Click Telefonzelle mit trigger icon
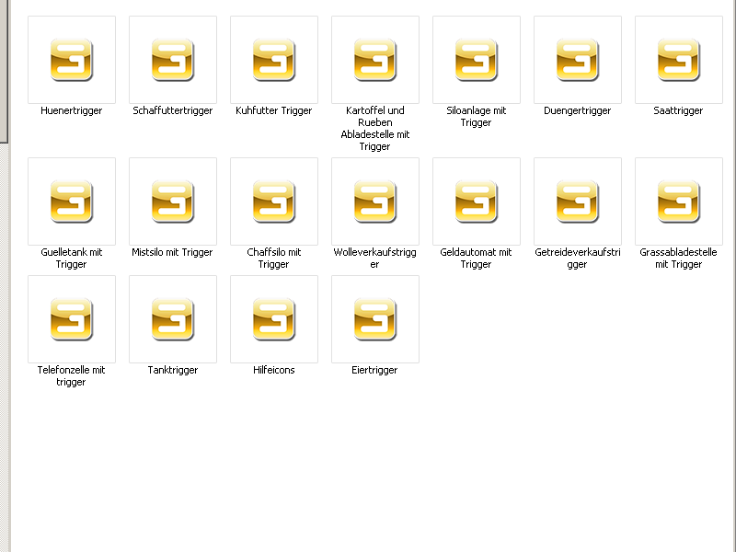The height and width of the screenshot is (552, 736). pyautogui.click(x=72, y=319)
